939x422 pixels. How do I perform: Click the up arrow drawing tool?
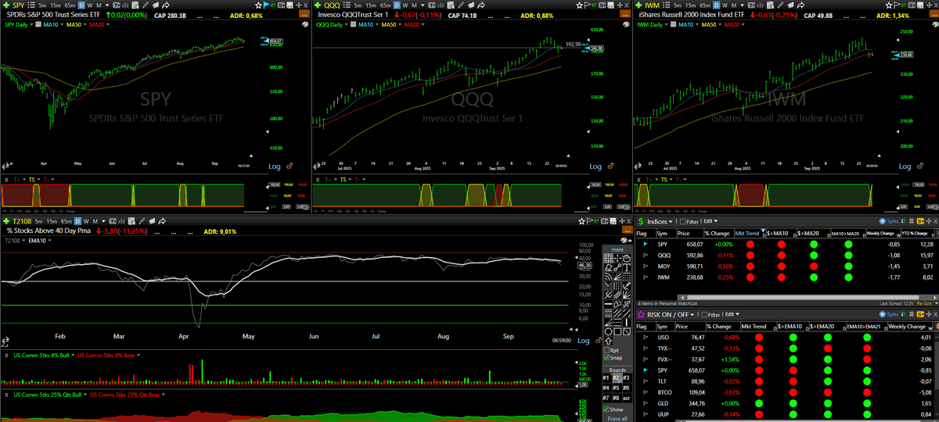tap(608, 341)
